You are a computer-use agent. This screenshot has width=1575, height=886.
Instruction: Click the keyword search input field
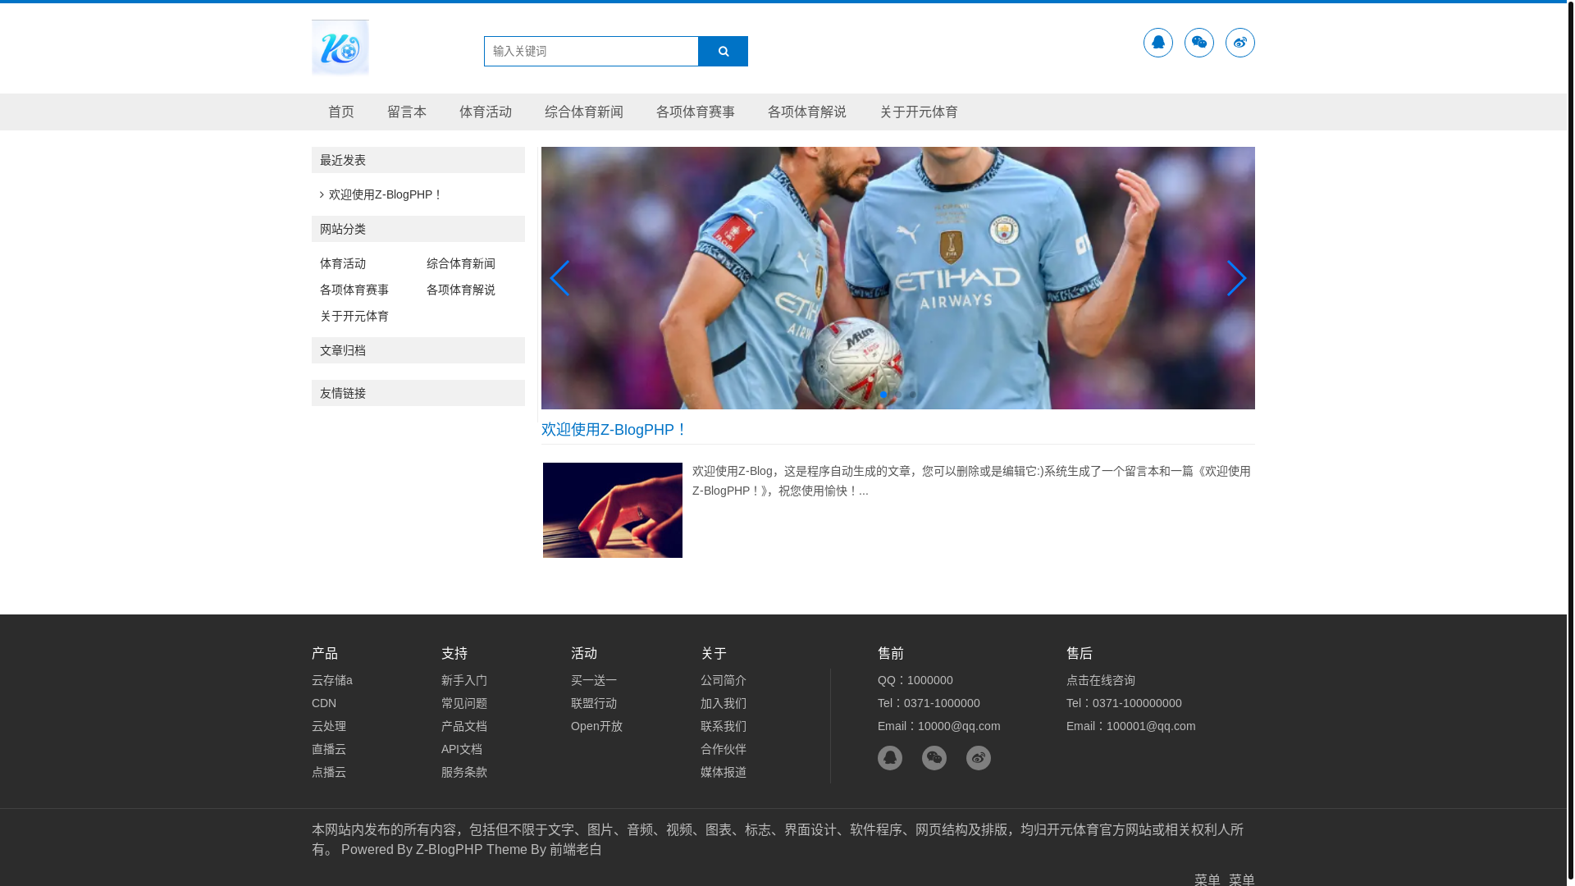tap(591, 51)
